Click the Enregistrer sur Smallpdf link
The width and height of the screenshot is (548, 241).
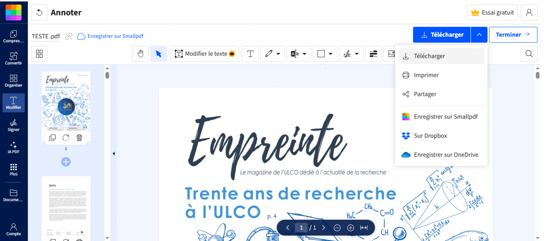coord(115,36)
